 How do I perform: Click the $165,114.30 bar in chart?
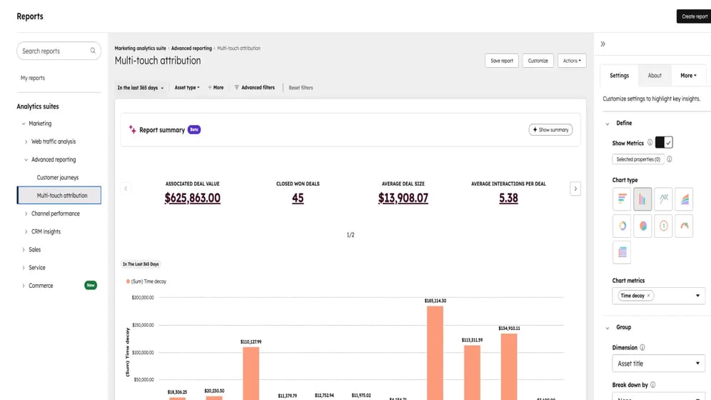click(x=435, y=353)
